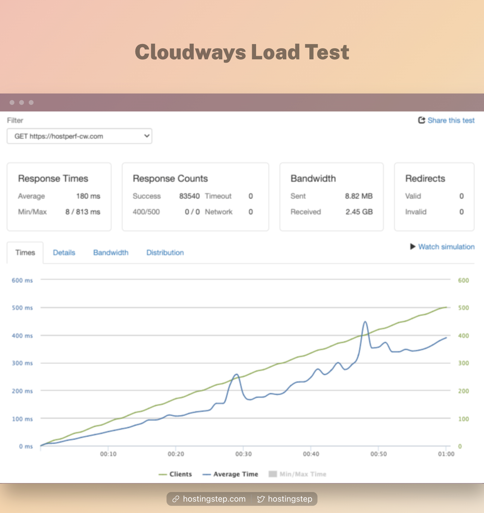Click the Watch simulation link
The image size is (484, 513).
click(x=446, y=247)
